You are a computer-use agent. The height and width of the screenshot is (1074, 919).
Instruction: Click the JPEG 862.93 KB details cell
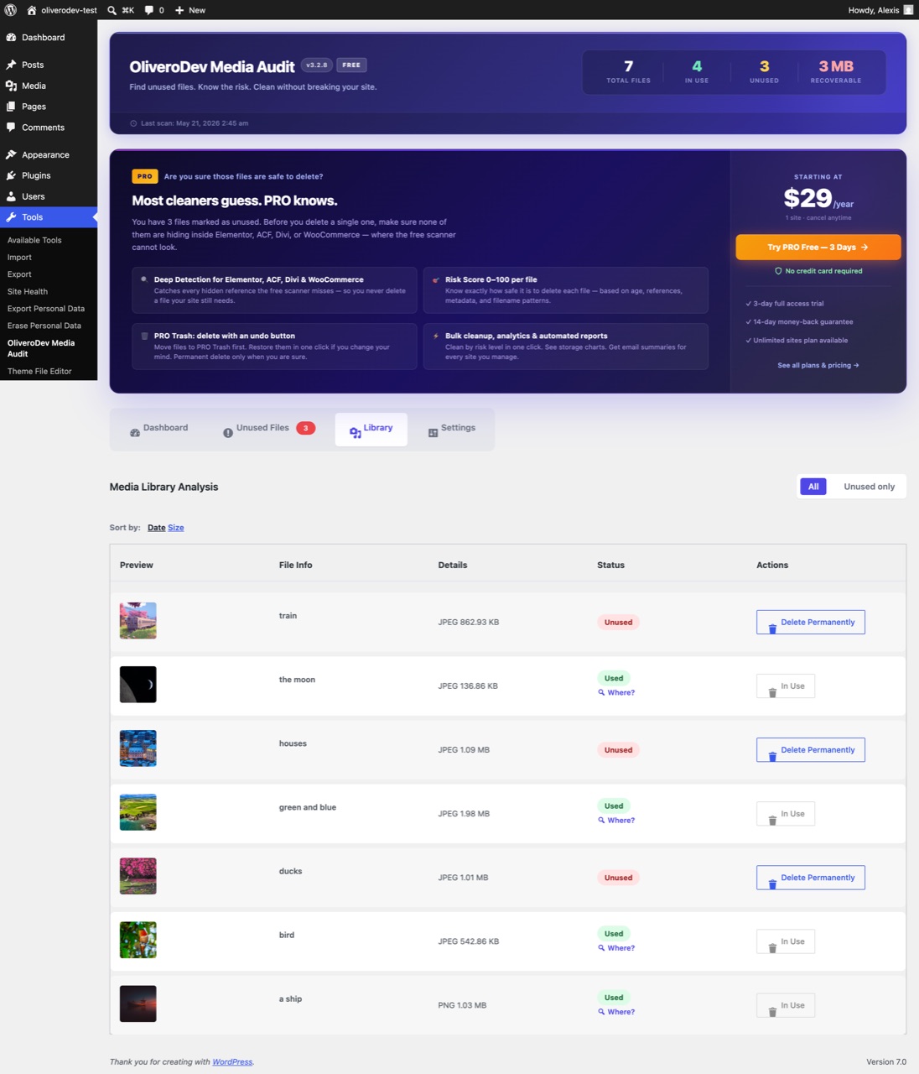click(469, 623)
